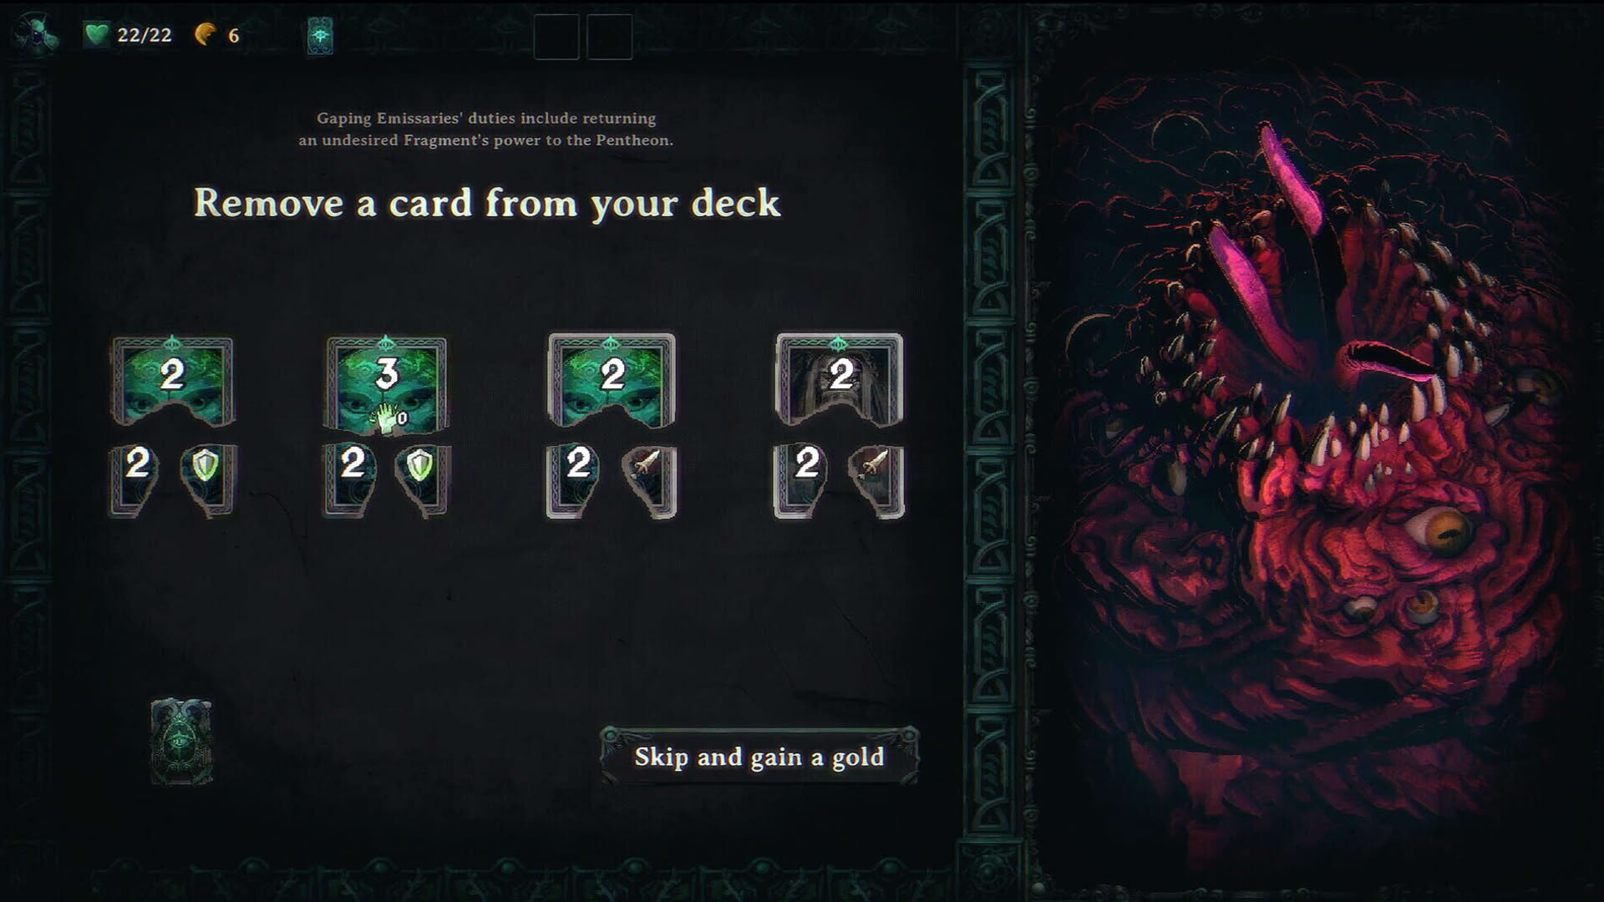Select the second empty item slot
The height and width of the screenshot is (902, 1604).
(610, 38)
